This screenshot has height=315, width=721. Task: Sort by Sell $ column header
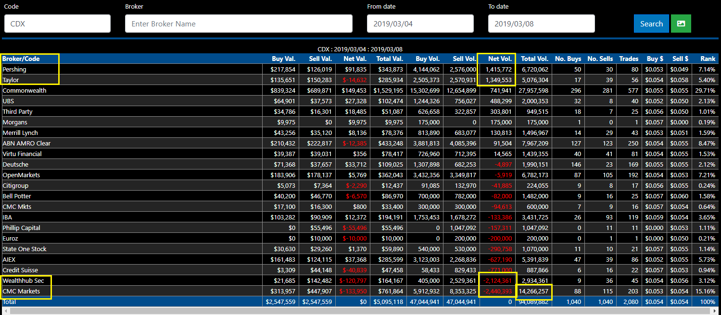point(681,59)
